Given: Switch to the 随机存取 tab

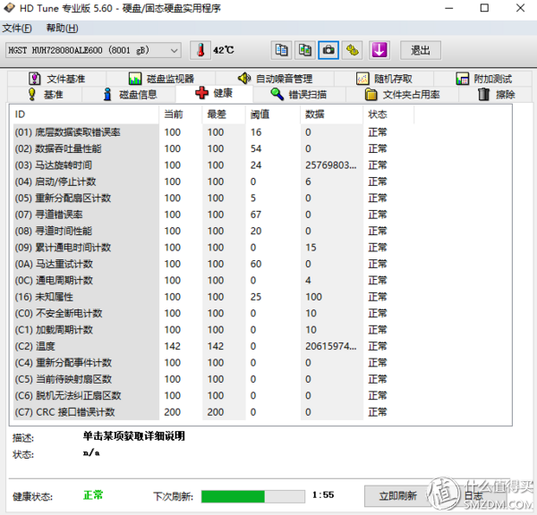Looking at the screenshot, I should pos(384,79).
